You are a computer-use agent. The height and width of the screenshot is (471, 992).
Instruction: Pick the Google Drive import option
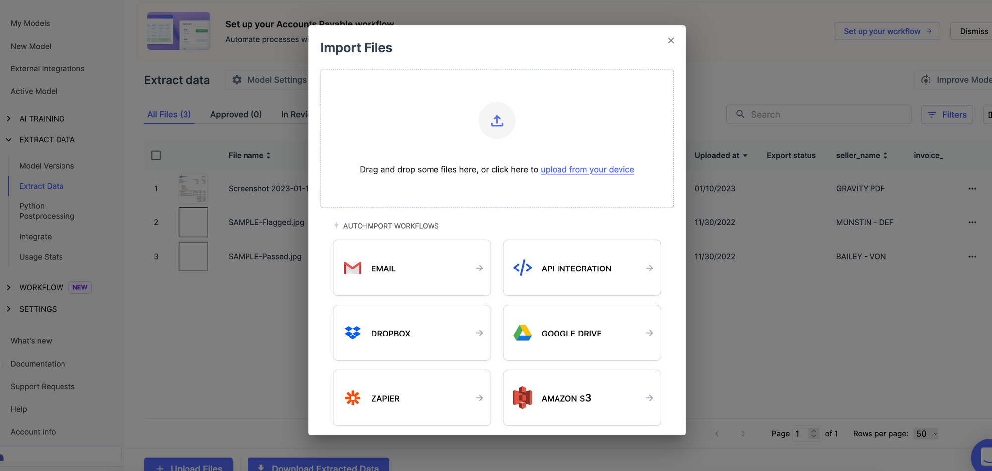[581, 333]
